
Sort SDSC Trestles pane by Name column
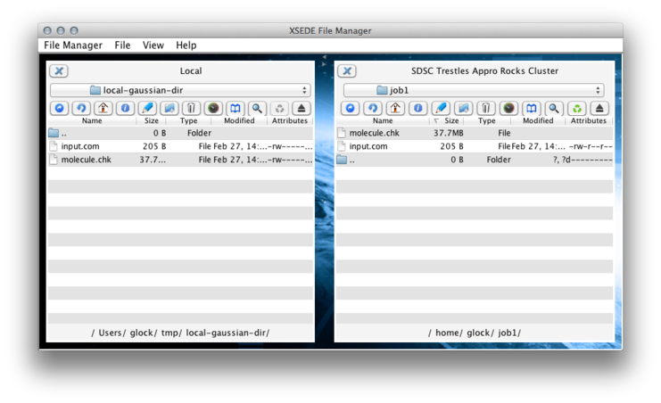tap(383, 120)
